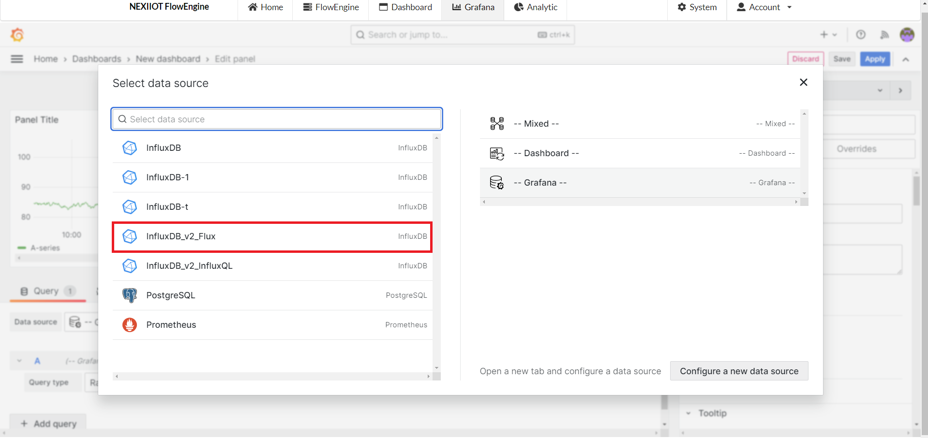Focus the Select data source search field
Image resolution: width=928 pixels, height=438 pixels.
(x=277, y=119)
